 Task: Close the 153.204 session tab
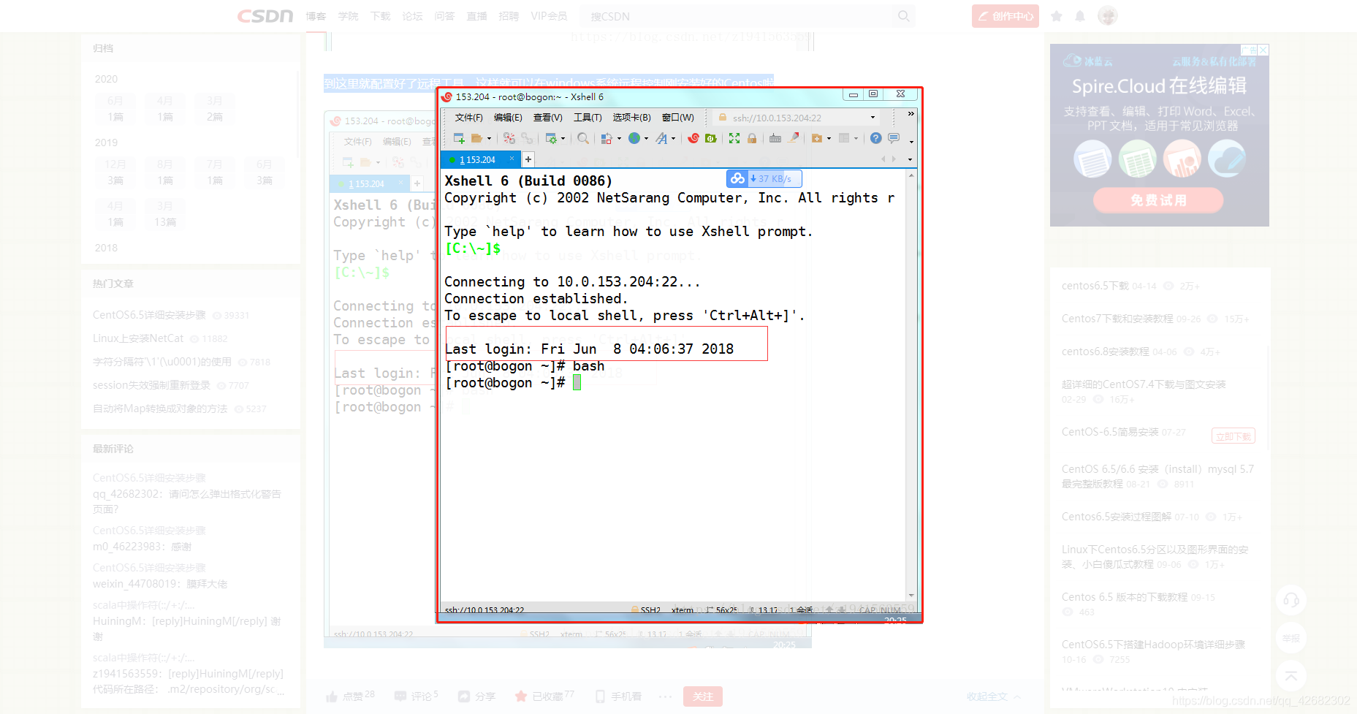(x=512, y=159)
